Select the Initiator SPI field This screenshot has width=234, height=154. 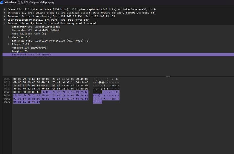tap(36, 27)
